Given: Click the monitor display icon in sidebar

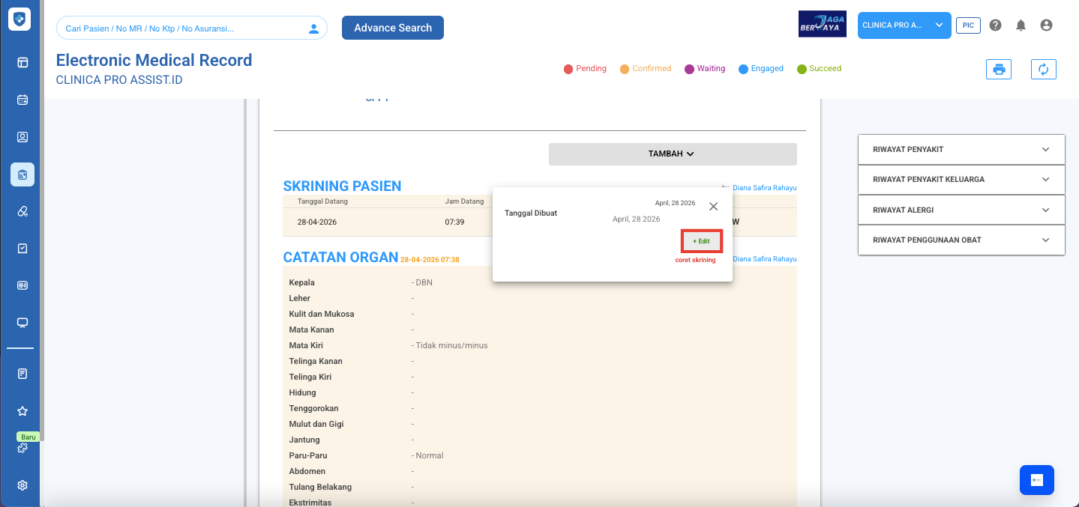Looking at the screenshot, I should coord(22,323).
